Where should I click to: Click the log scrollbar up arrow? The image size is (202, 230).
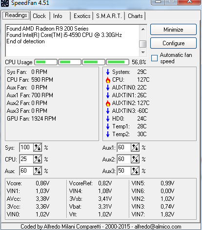(143, 29)
